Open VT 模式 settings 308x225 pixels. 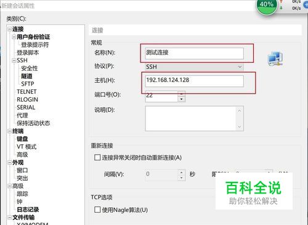pyautogui.click(x=26, y=147)
